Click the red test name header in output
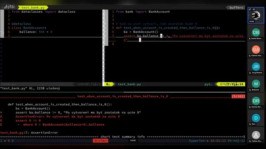Viewport: 266px width, 149px height. [x=123, y=96]
